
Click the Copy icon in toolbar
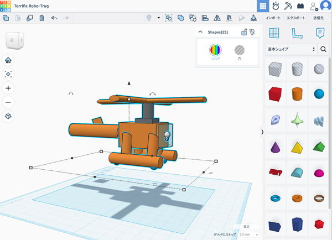pos(6,18)
